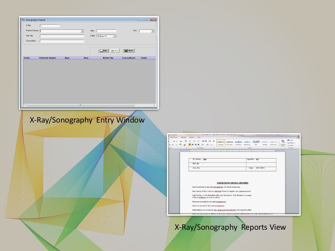
Task: Open the Sex dropdown list
Action: (x=152, y=31)
